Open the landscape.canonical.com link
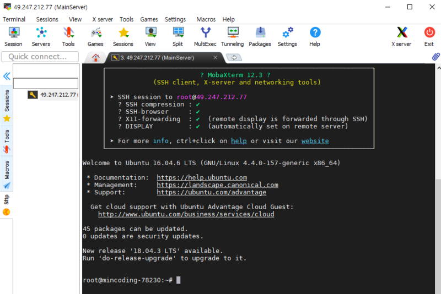 pos(217,185)
